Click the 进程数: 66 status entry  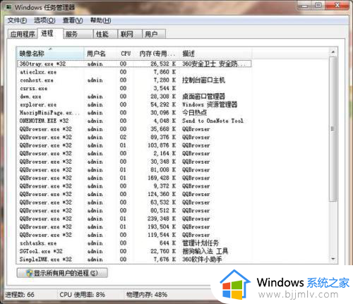pos(20,295)
